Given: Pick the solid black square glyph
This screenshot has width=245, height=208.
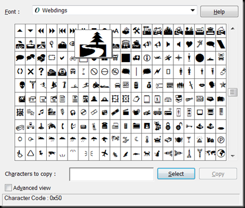Looking at the screenshot, I should coord(126,58).
